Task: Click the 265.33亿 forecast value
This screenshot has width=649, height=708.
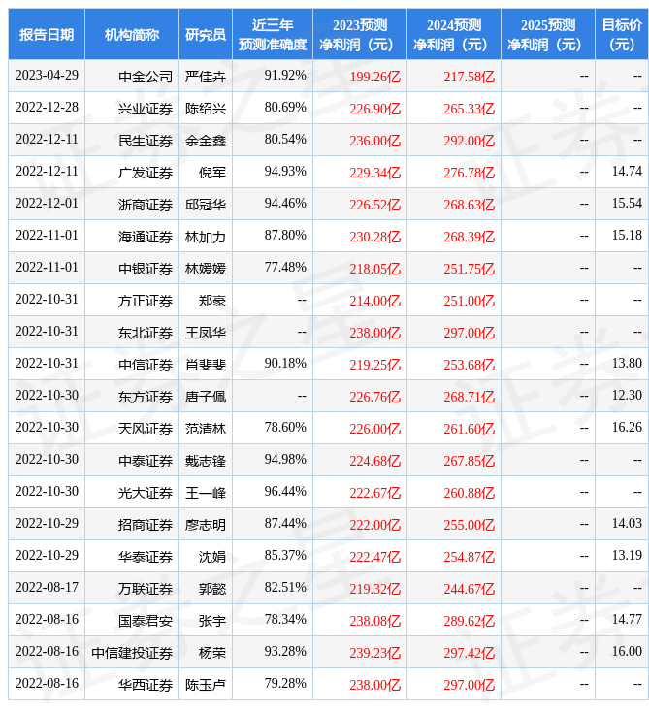Action: 469,109
